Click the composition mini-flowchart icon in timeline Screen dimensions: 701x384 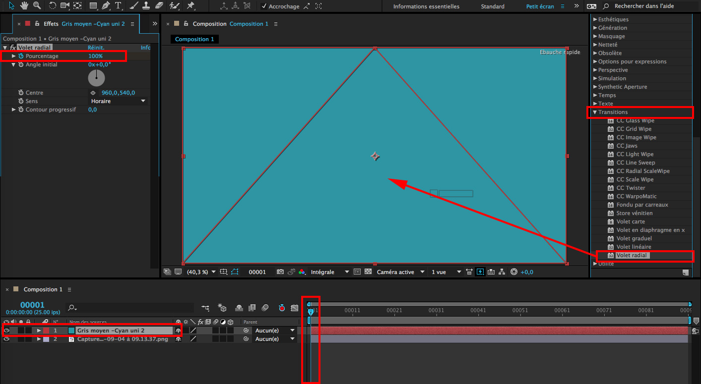(x=205, y=308)
